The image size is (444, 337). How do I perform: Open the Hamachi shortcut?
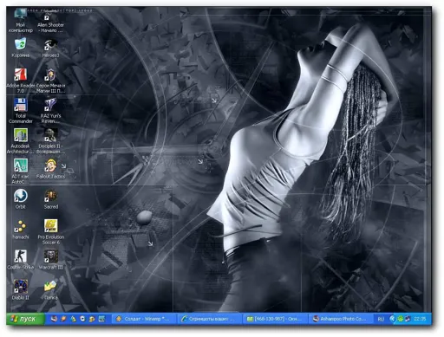[20, 230]
